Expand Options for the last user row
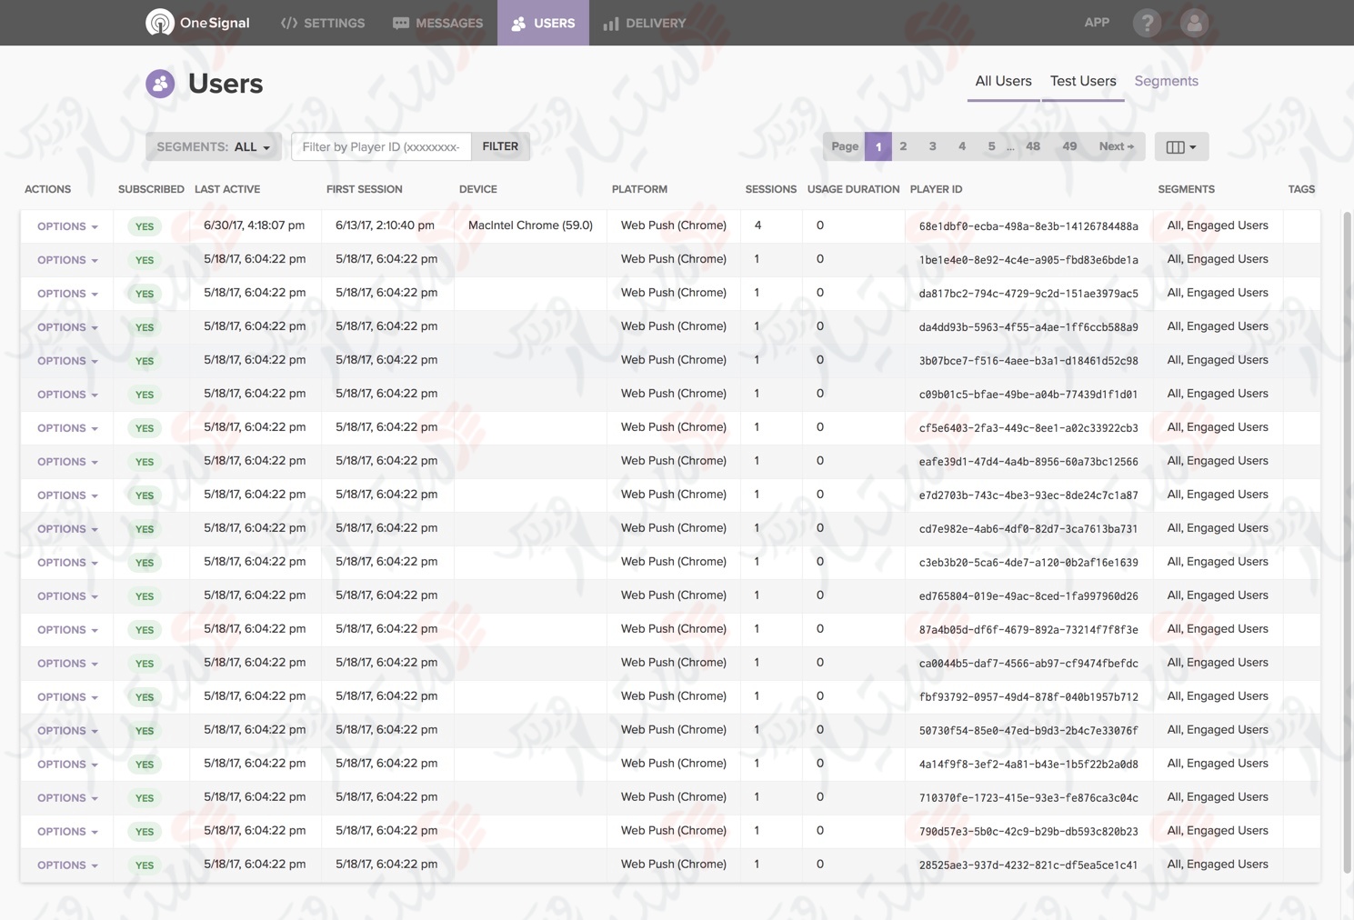The width and height of the screenshot is (1354, 920). (x=67, y=865)
